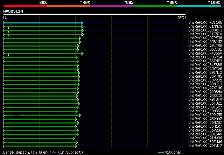
Task: Click the yellow query-gap marker under the UniRef100_C1MN76 bar
Action: (8, 28)
